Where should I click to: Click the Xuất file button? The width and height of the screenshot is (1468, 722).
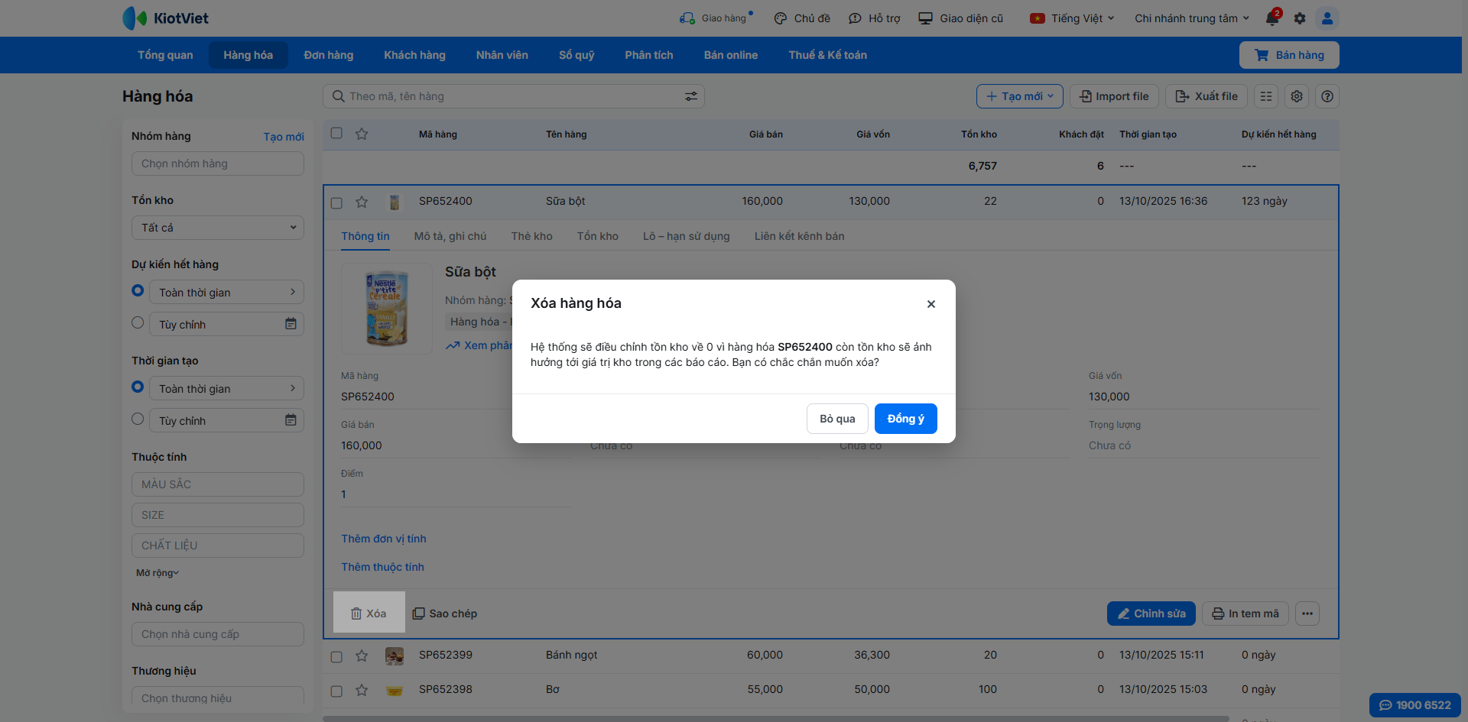1207,96
